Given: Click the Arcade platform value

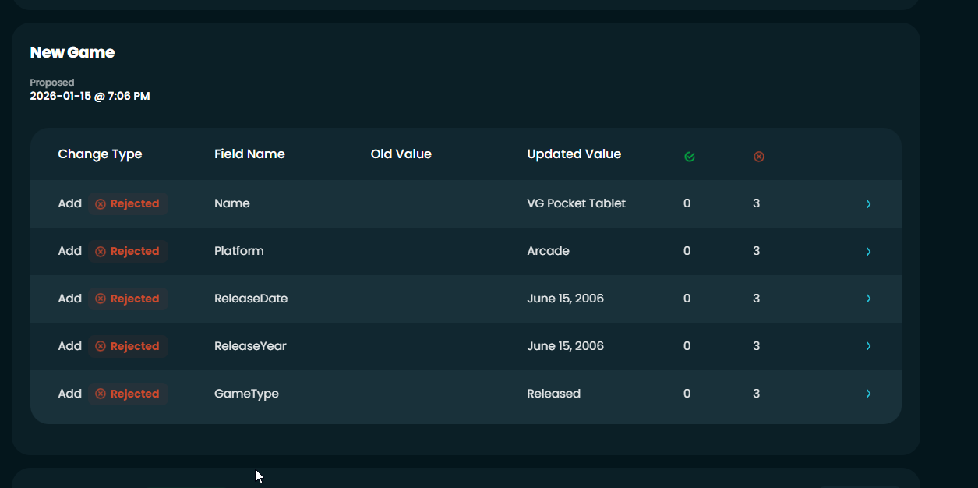Looking at the screenshot, I should pyautogui.click(x=548, y=251).
